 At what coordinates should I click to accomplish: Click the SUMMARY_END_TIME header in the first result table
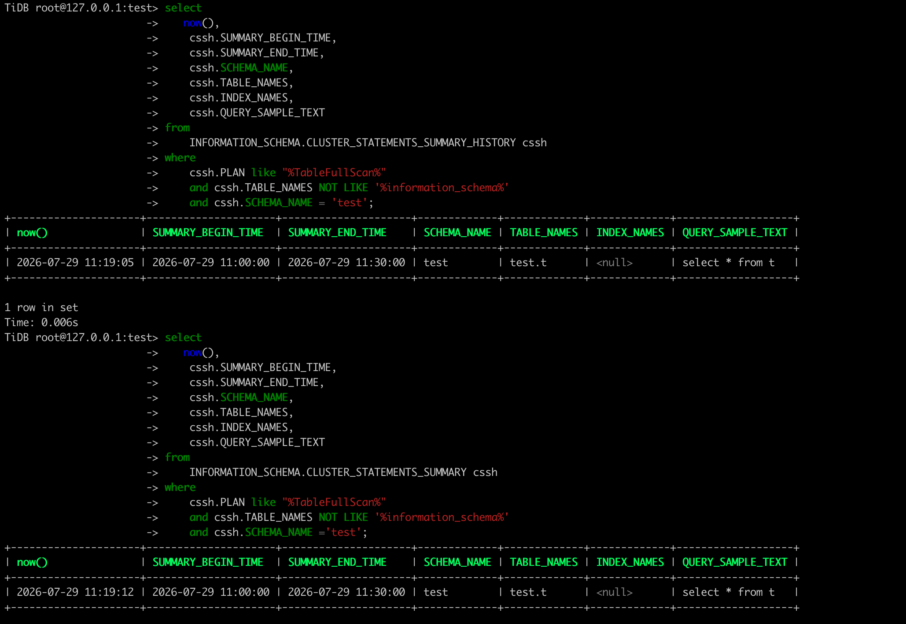point(337,233)
